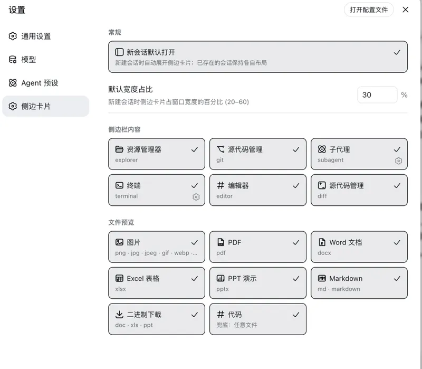Toggle the diff 源代码管理 card
422x369 pixels.
[x=359, y=190]
